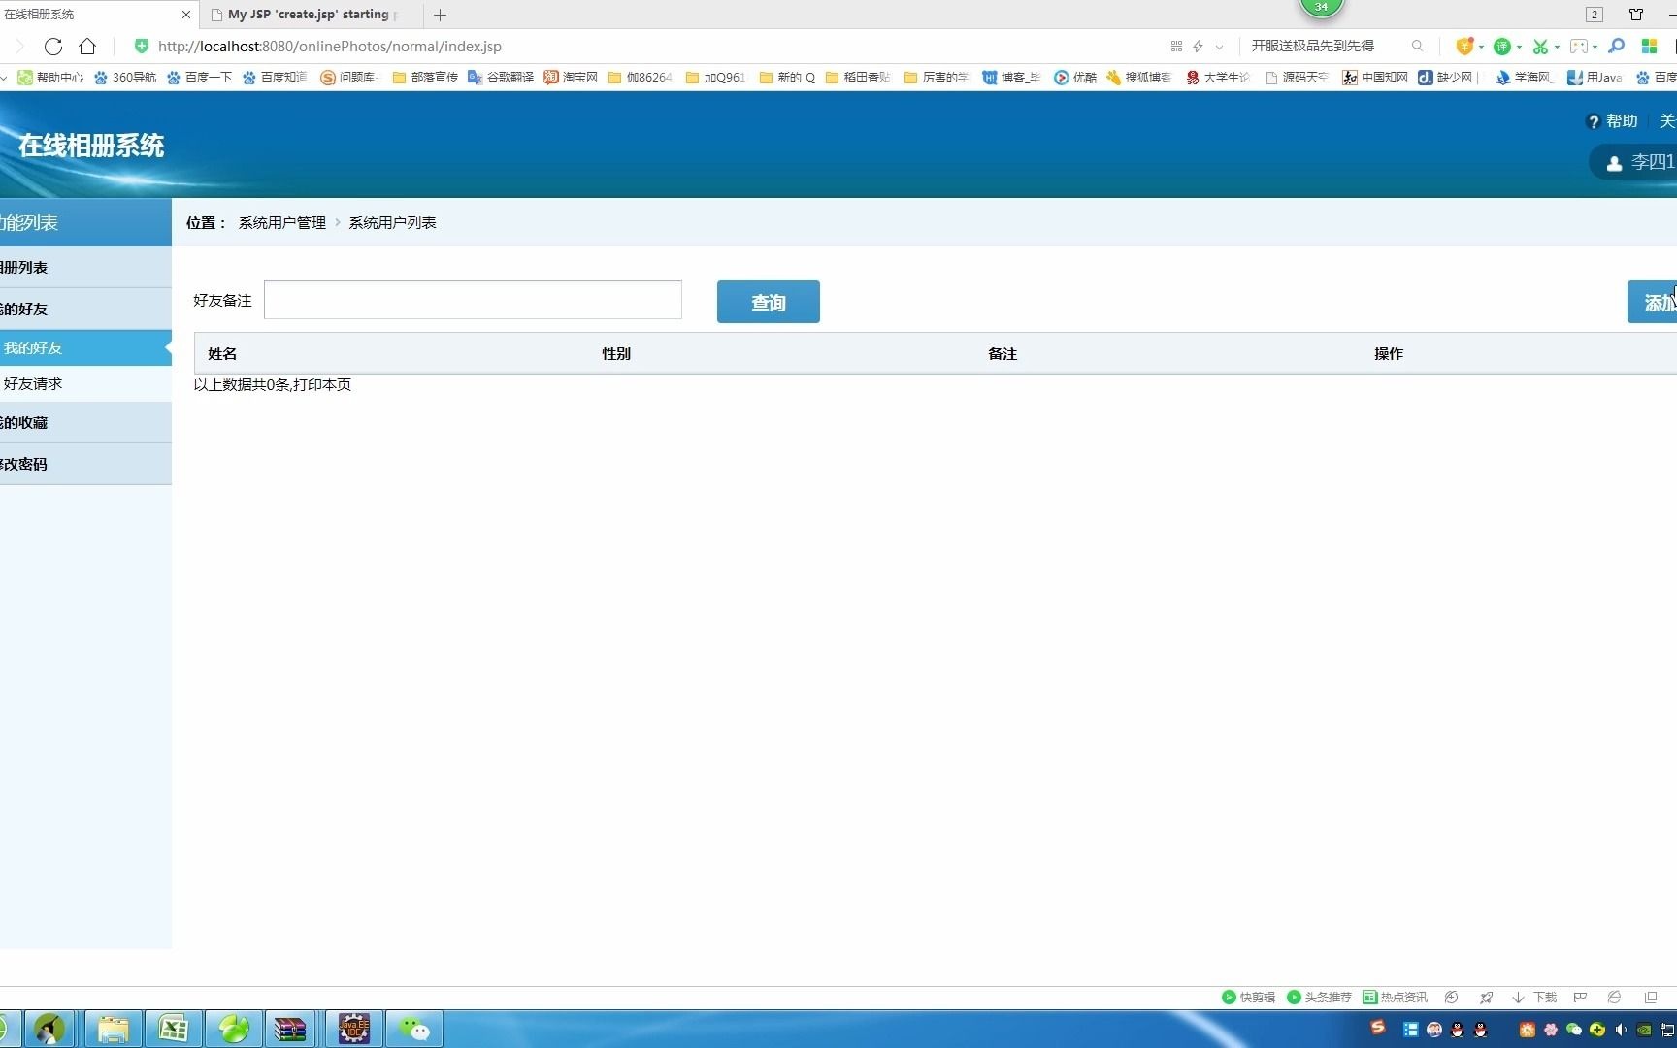Expand the game extension dropdown arrow
The width and height of the screenshot is (1677, 1048).
click(1595, 47)
